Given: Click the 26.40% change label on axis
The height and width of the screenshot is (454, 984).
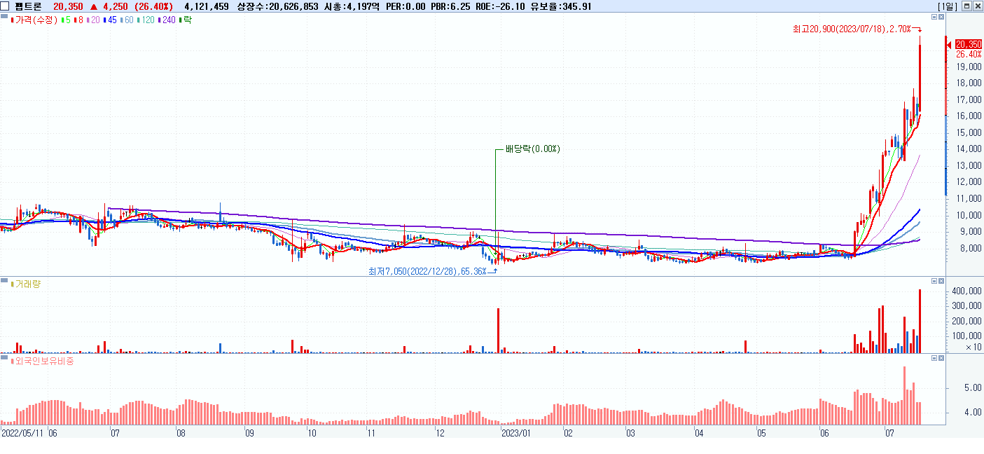Looking at the screenshot, I should [x=968, y=54].
